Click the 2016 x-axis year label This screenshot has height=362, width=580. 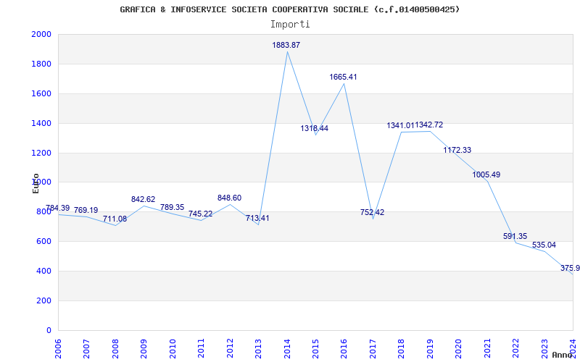[x=344, y=349]
